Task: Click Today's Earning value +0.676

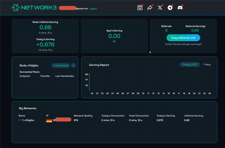Action: 45,45
